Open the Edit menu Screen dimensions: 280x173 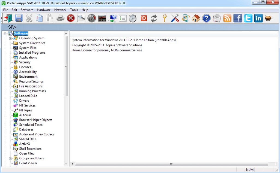coord(14,10)
